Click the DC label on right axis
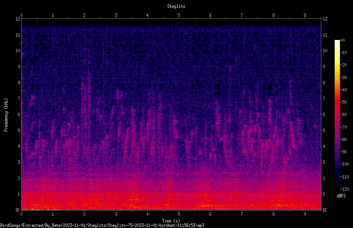The height and width of the screenshot is (228, 353). [x=325, y=210]
